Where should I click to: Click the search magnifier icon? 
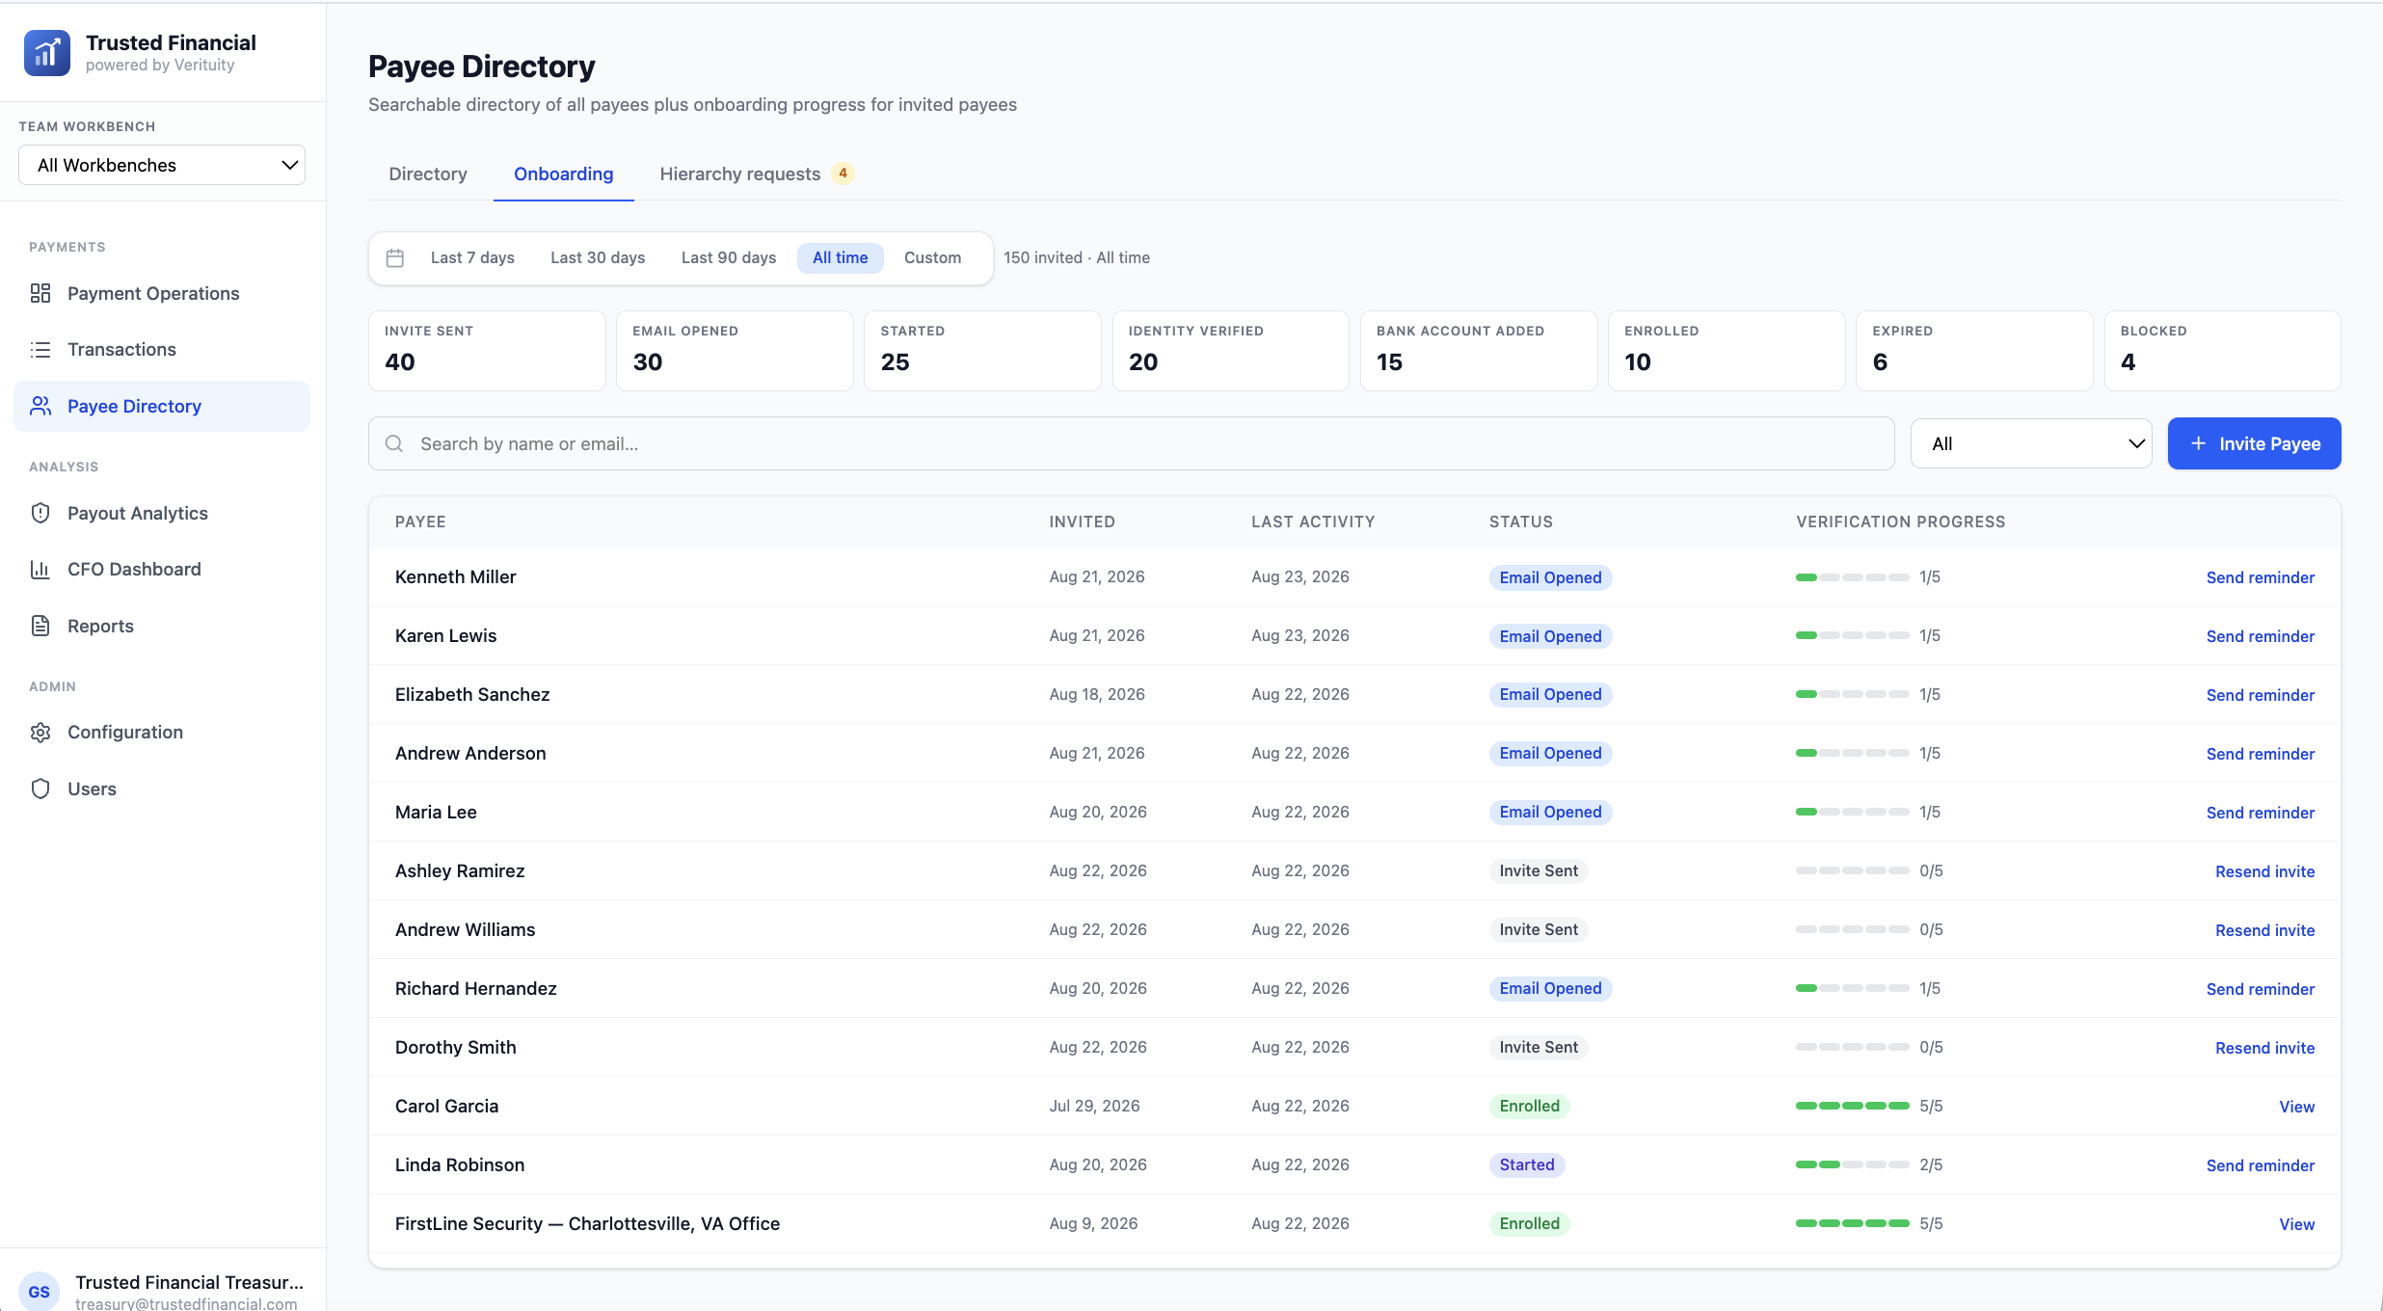tap(394, 443)
